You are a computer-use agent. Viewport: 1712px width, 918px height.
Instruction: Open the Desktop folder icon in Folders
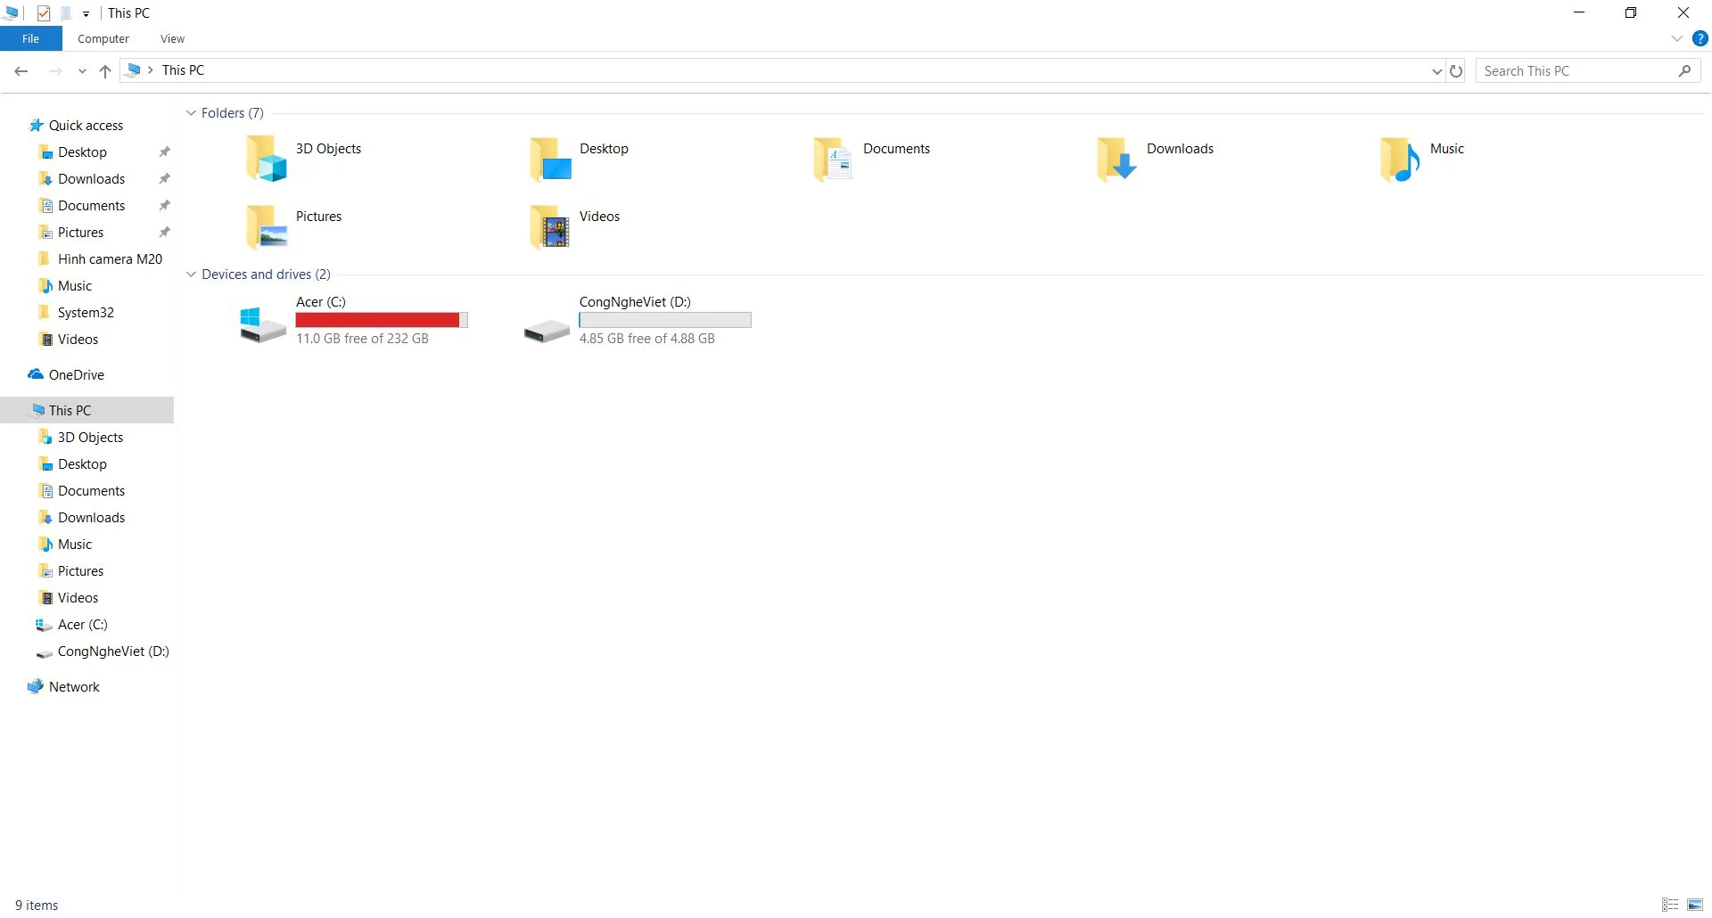pyautogui.click(x=550, y=159)
